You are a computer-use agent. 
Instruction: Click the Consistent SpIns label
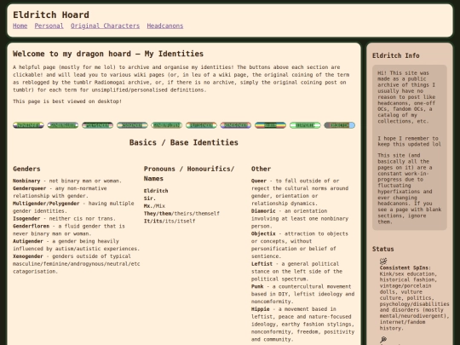click(405, 267)
